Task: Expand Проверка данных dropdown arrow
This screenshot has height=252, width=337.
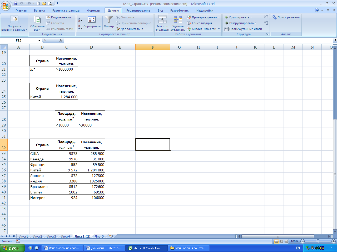Action: tap(219, 17)
